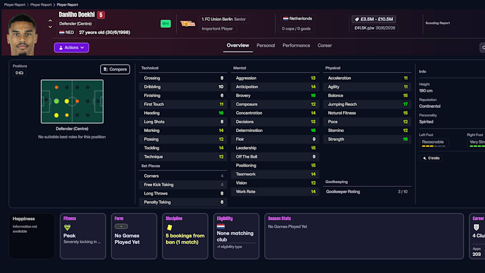
Task: Click the 0 caps / 0 goals chip
Action: (296, 29)
